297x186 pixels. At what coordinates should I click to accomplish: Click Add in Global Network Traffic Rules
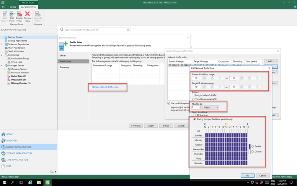coord(271,61)
